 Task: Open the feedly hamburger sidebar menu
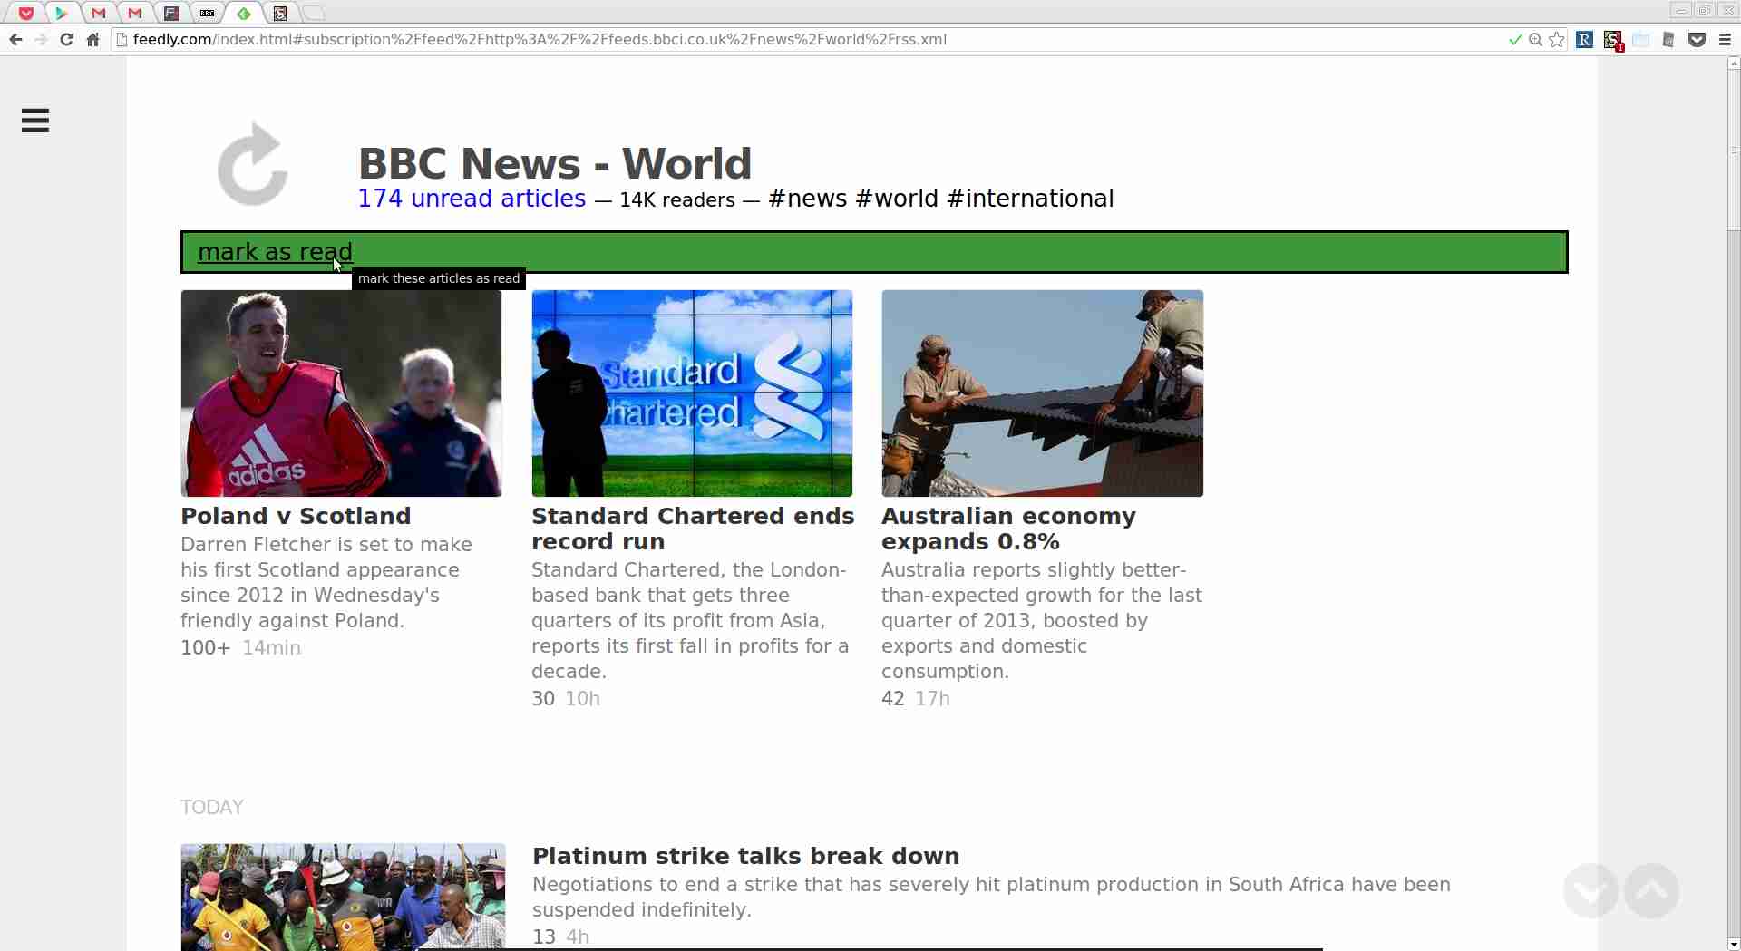(x=34, y=121)
